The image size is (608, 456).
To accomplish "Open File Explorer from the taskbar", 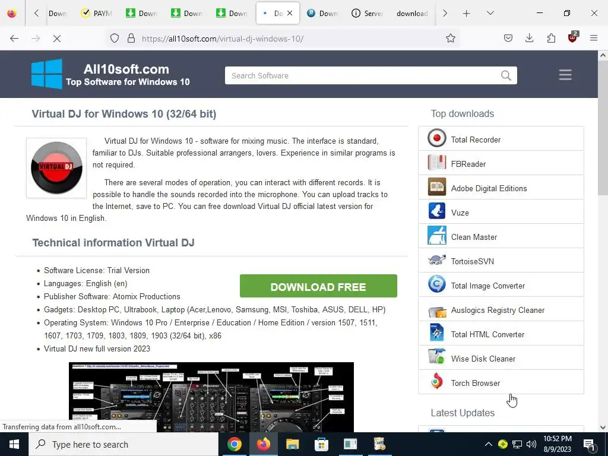I will [292, 444].
